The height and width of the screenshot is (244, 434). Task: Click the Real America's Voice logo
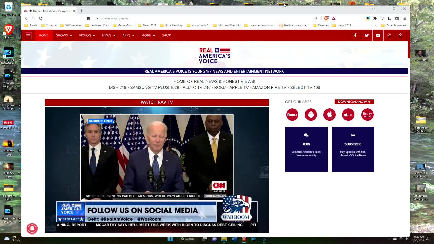click(214, 56)
